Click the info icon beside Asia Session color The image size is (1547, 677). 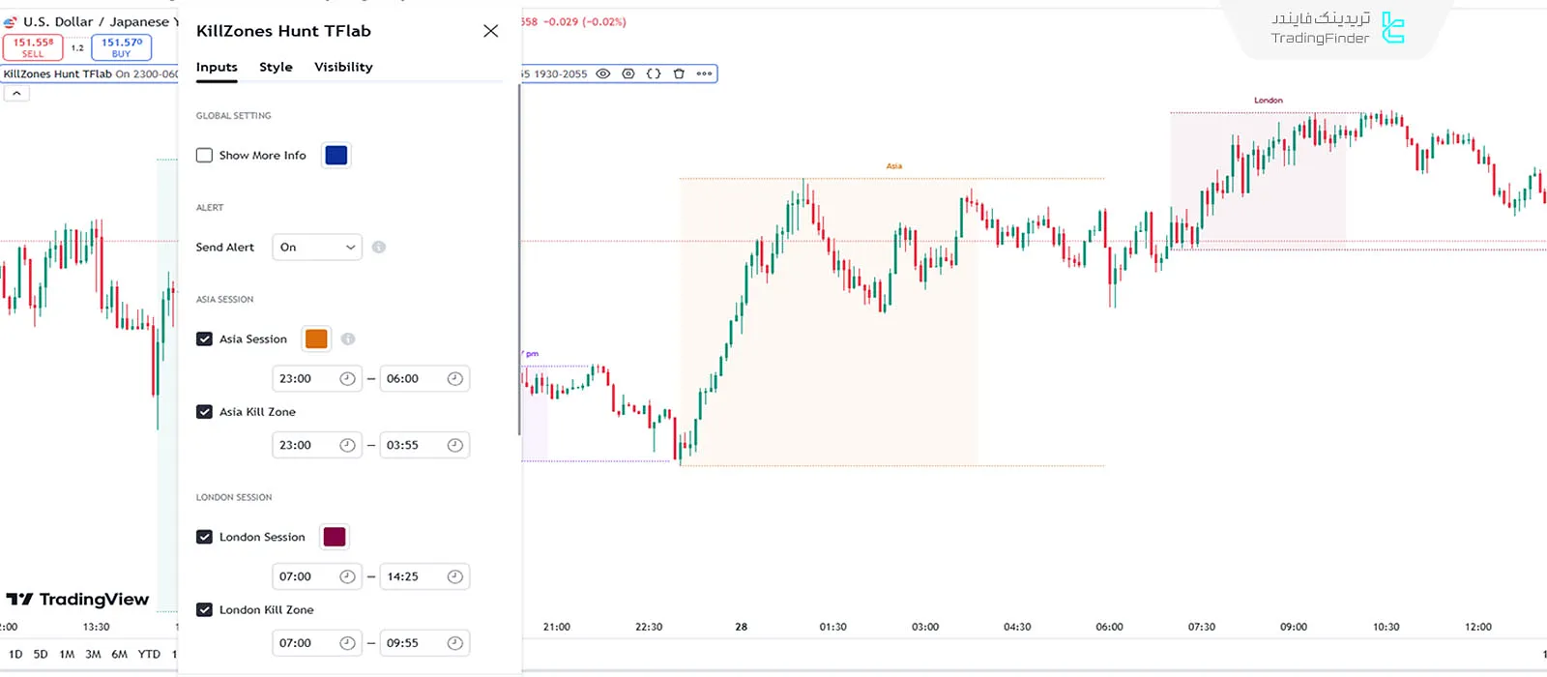pos(348,339)
